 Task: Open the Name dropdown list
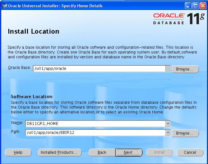pos(167,123)
